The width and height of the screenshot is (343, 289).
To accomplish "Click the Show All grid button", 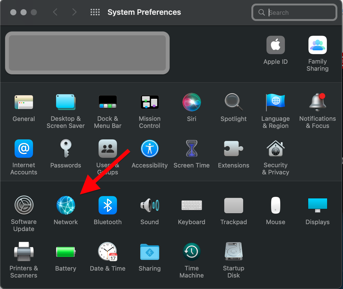I will click(x=95, y=12).
